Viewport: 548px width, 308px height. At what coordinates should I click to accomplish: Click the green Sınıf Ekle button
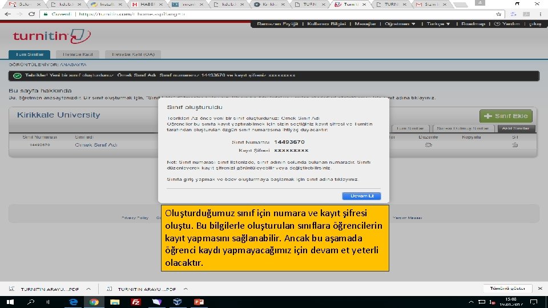(x=506, y=116)
